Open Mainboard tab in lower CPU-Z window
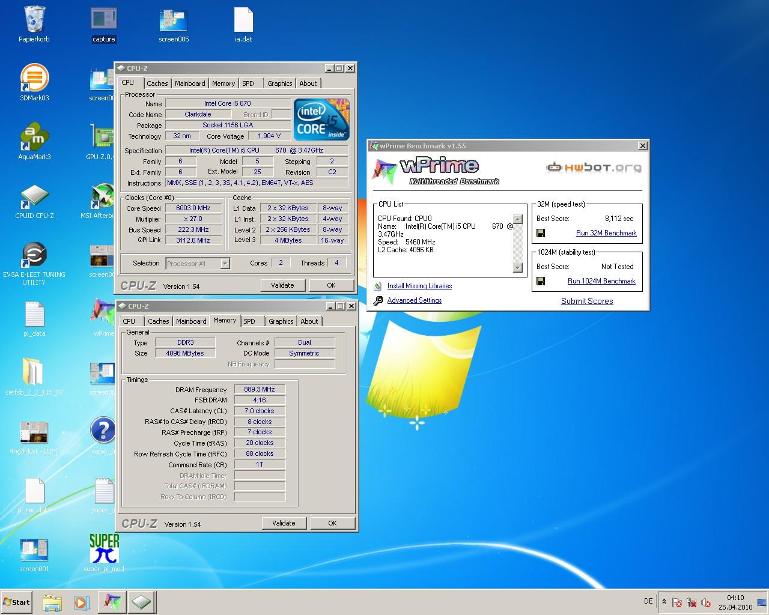 (x=191, y=321)
